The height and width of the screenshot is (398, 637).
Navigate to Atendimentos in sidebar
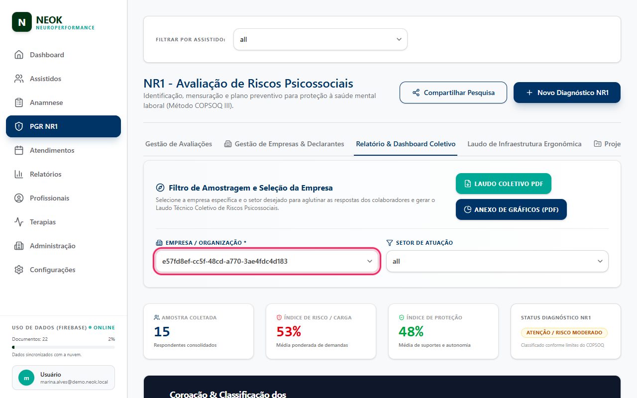pos(63,150)
